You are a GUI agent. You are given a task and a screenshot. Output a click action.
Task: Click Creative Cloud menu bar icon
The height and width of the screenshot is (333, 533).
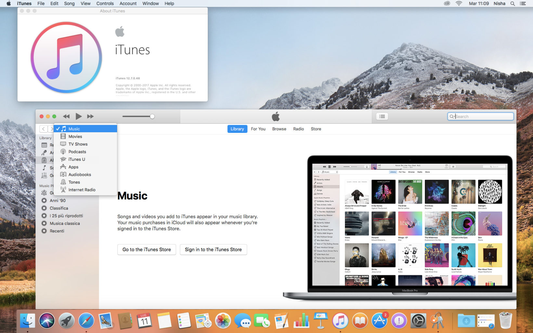(447, 4)
